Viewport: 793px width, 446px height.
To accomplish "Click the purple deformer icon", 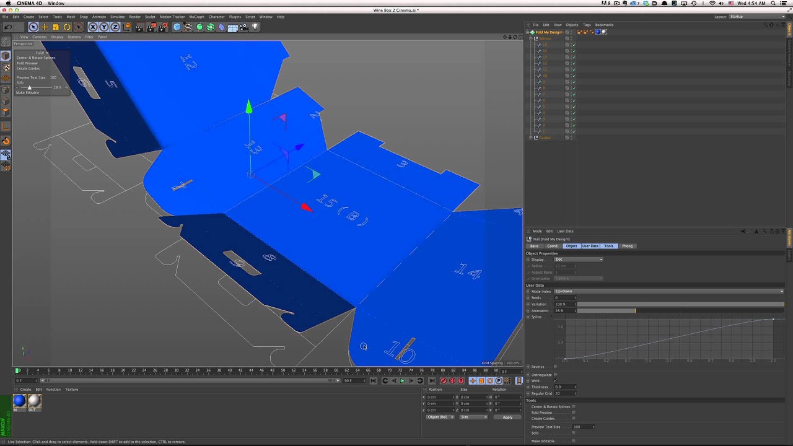I will coord(222,27).
